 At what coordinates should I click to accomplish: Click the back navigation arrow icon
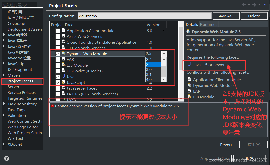tap(244, 5)
